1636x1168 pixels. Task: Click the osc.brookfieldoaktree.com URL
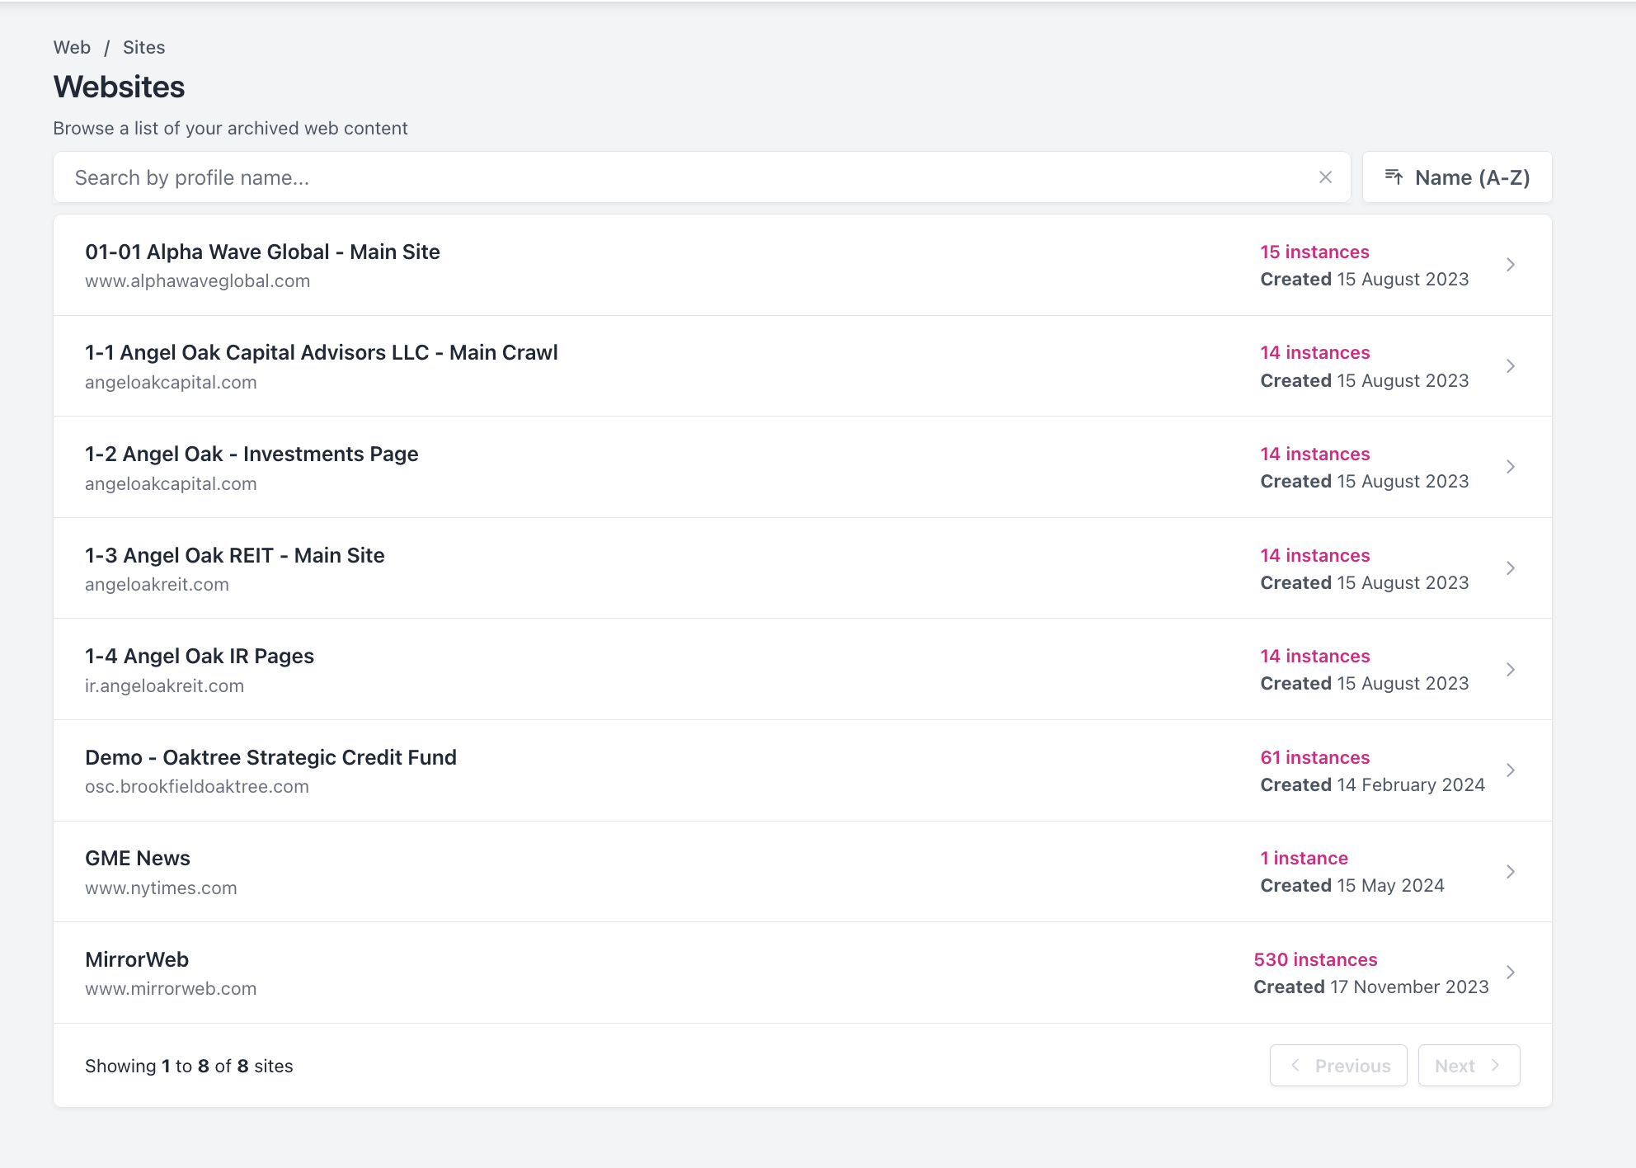(x=197, y=786)
